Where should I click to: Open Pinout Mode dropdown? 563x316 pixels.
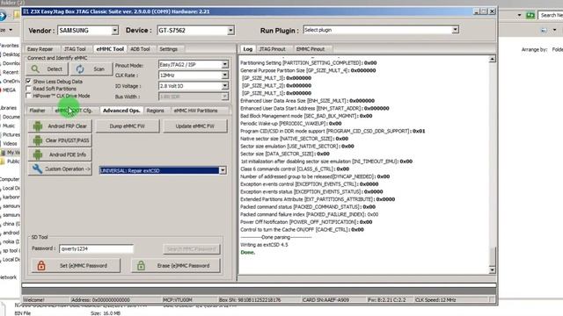[224, 64]
